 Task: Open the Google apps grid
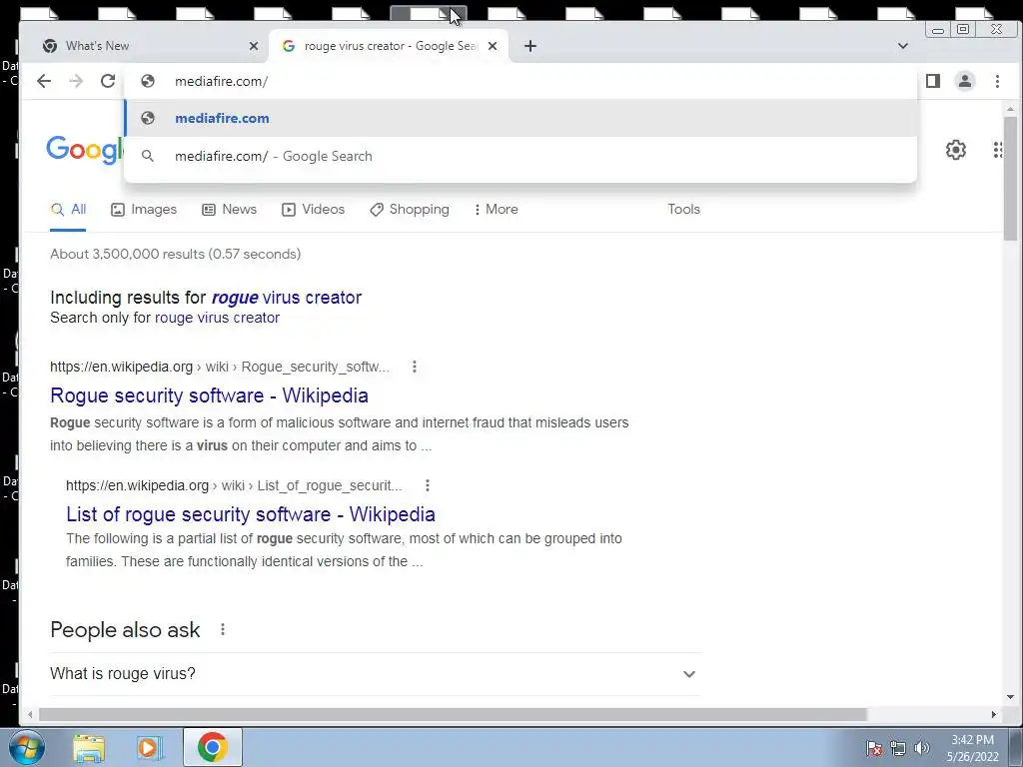(998, 150)
